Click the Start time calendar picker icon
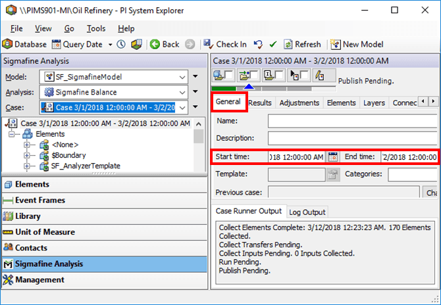This screenshot has width=441, height=305. [x=332, y=156]
